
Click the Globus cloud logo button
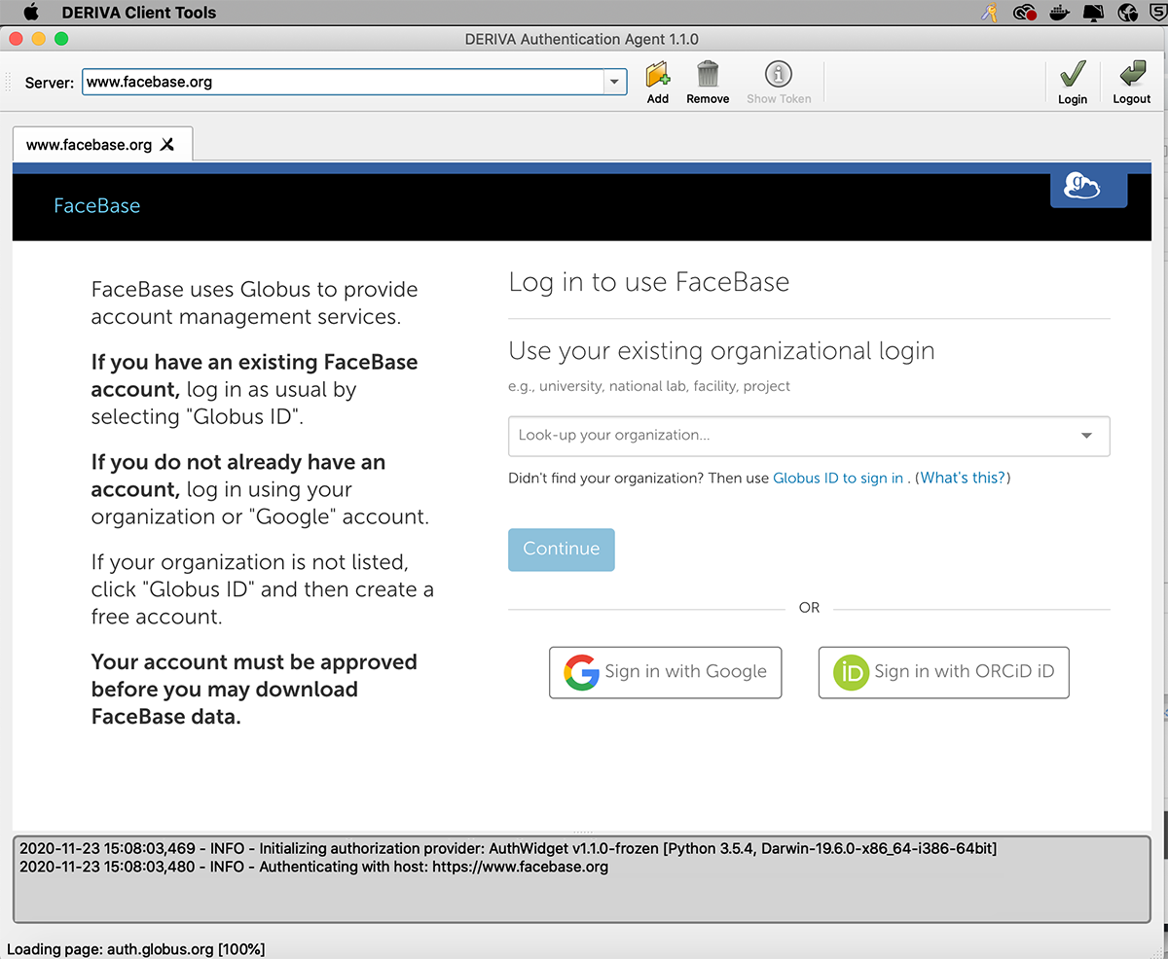coord(1088,189)
